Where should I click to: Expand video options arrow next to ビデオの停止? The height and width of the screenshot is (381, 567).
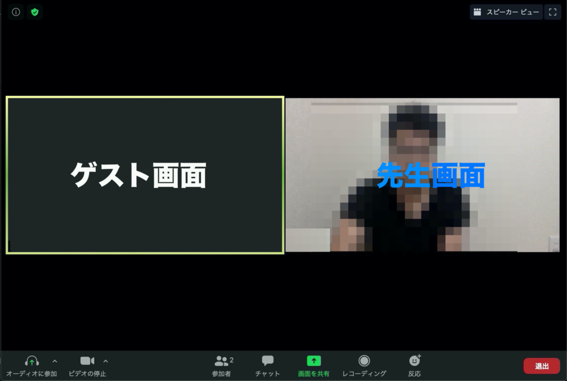pyautogui.click(x=106, y=361)
